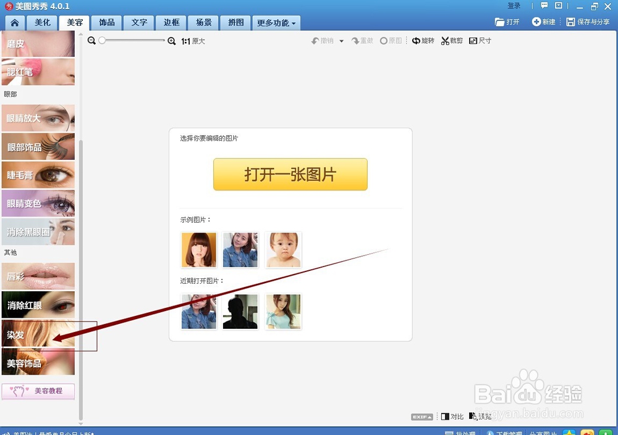618x435 pixels.
Task: Switch to 1:1 原大 actual size view
Action: coord(194,41)
